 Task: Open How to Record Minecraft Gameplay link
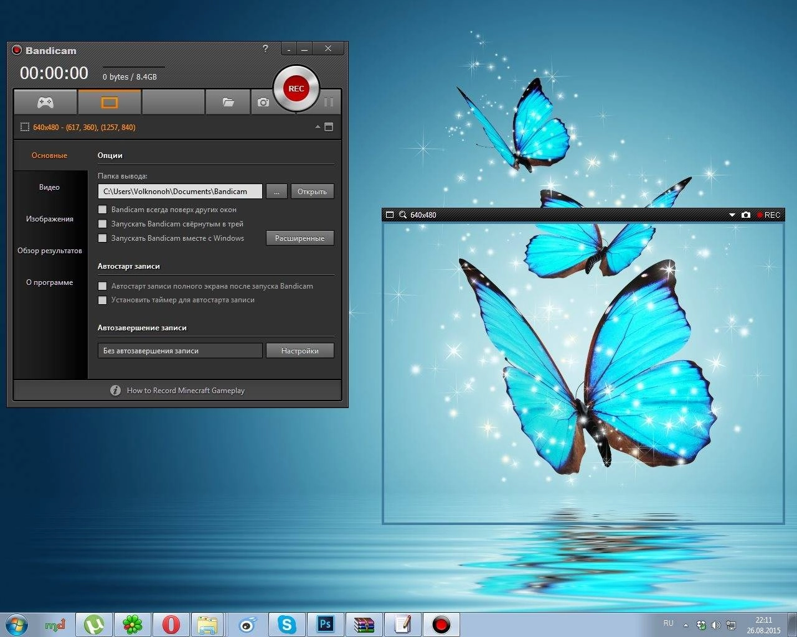[x=186, y=391]
